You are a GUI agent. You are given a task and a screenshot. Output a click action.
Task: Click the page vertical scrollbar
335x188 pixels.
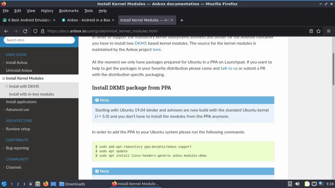click(x=333, y=69)
